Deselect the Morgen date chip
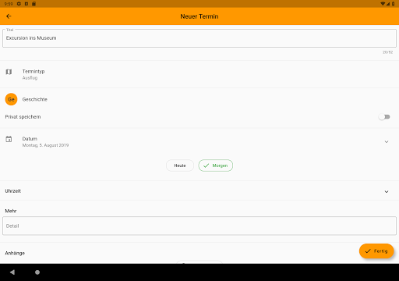399x281 pixels. 216,165
